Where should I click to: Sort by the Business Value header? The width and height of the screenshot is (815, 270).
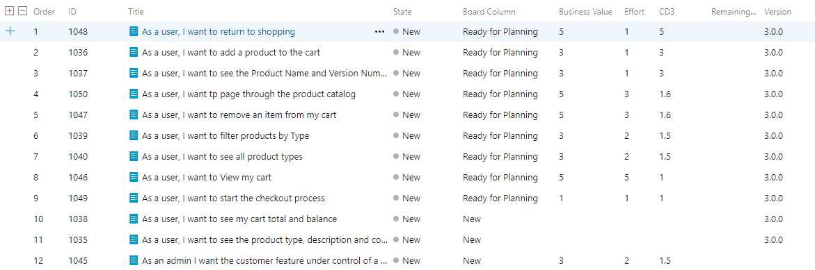tap(585, 11)
